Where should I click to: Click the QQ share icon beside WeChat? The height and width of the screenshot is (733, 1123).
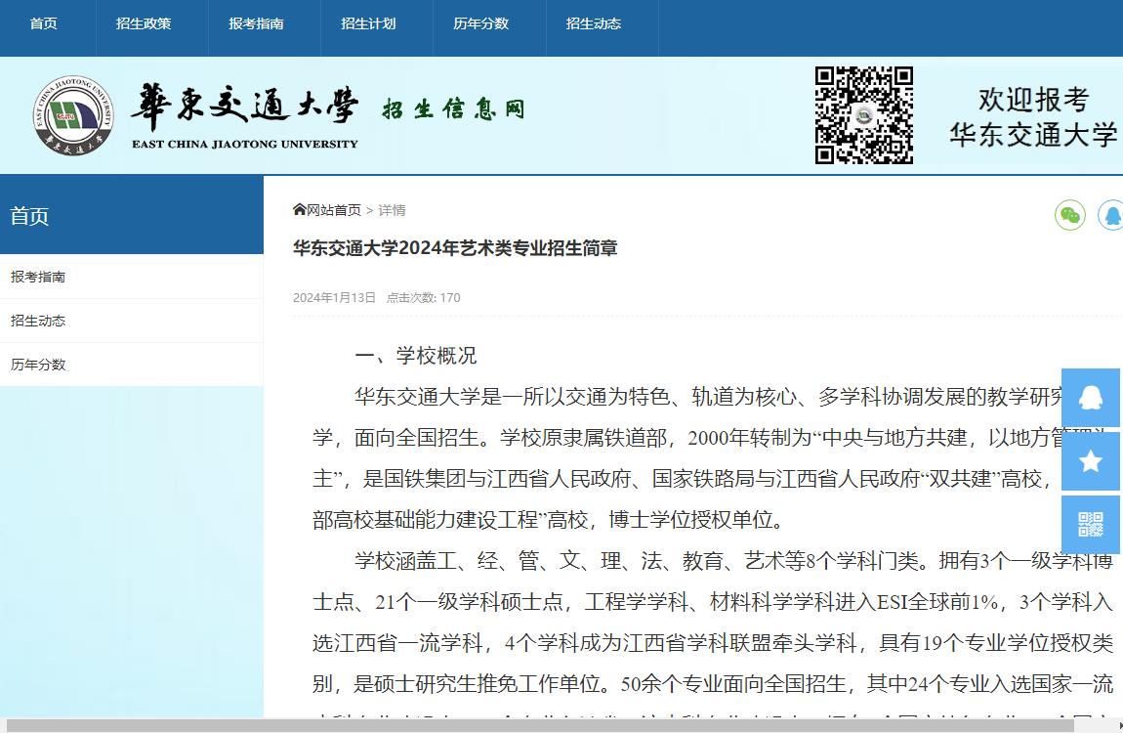1111,215
